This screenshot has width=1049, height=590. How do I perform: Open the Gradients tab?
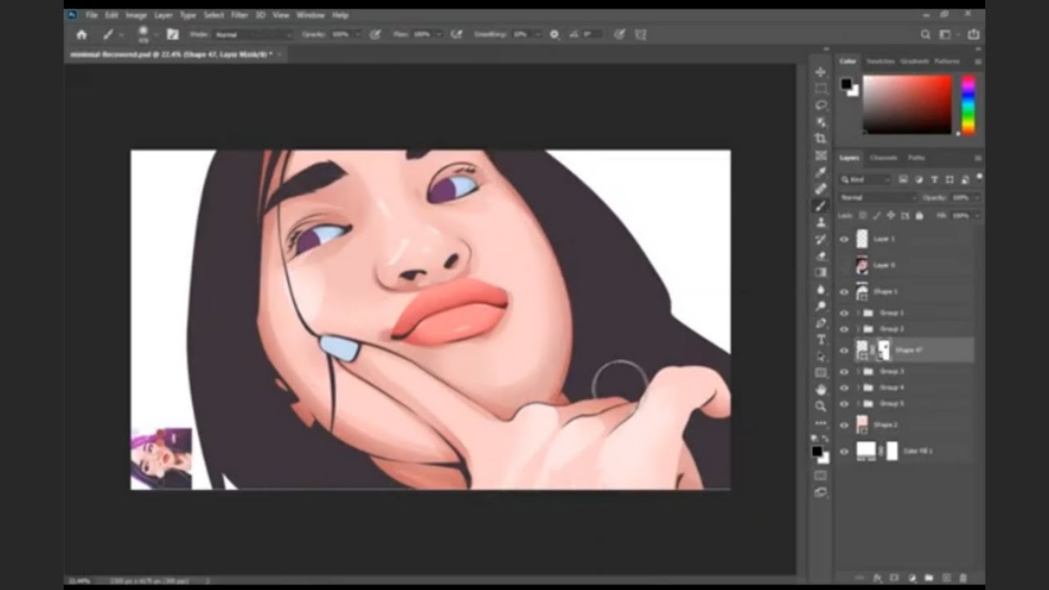tap(915, 61)
